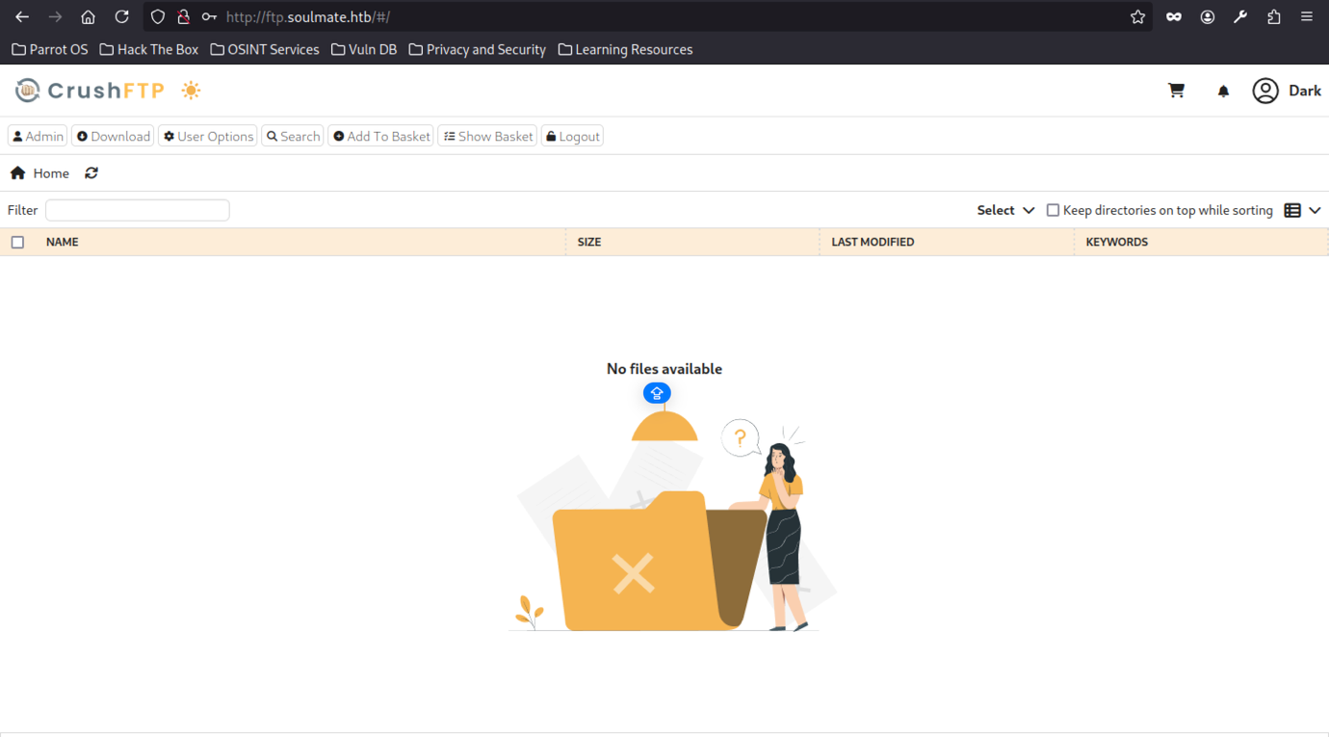Open the User Options menu
The width and height of the screenshot is (1329, 737).
point(208,137)
